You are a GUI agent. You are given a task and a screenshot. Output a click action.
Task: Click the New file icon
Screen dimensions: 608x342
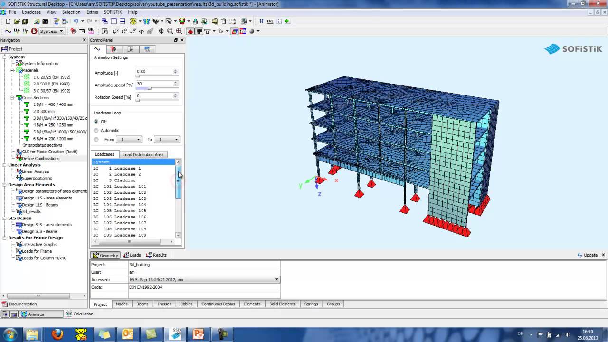point(8,21)
